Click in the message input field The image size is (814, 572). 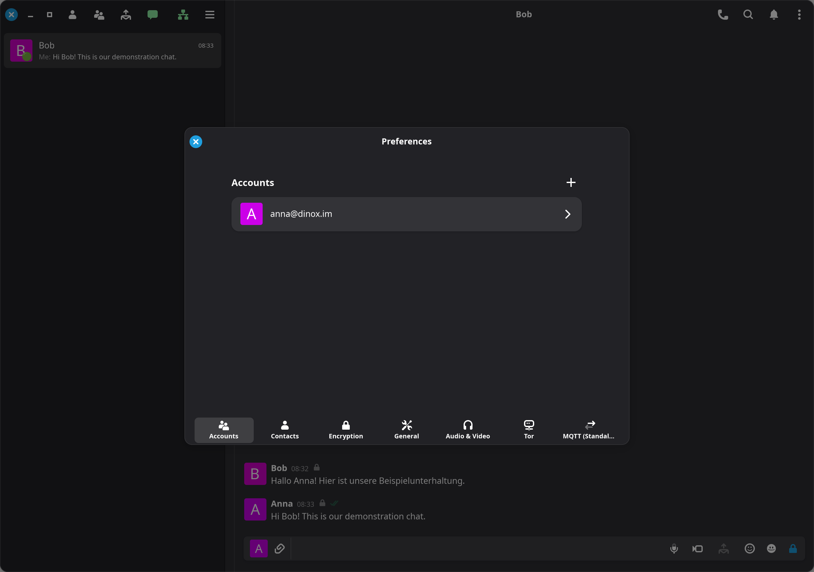[x=477, y=548]
